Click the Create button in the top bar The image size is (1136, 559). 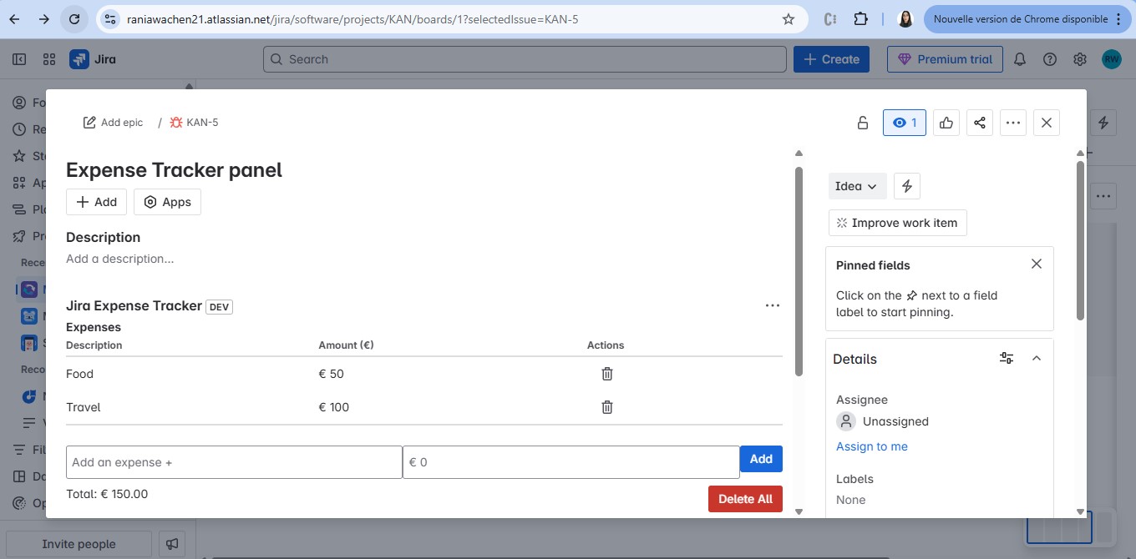click(x=831, y=59)
